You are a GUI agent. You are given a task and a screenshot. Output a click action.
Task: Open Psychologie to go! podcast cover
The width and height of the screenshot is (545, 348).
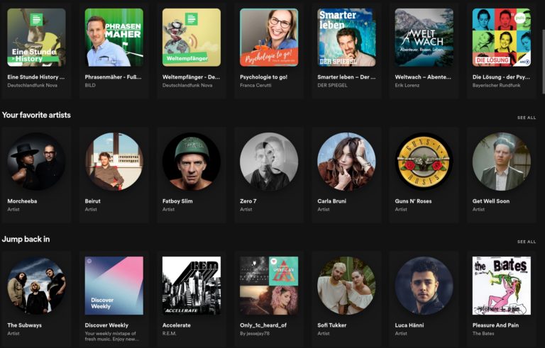269,37
